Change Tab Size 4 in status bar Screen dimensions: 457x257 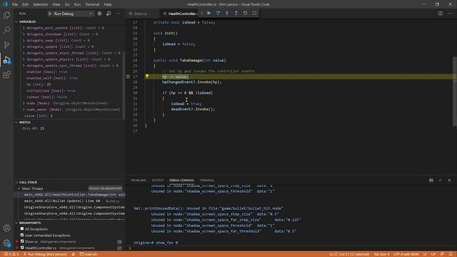(x=381, y=254)
